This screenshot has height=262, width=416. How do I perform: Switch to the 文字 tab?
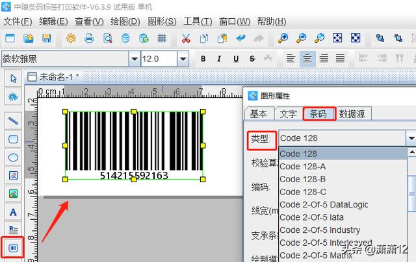pos(289,113)
